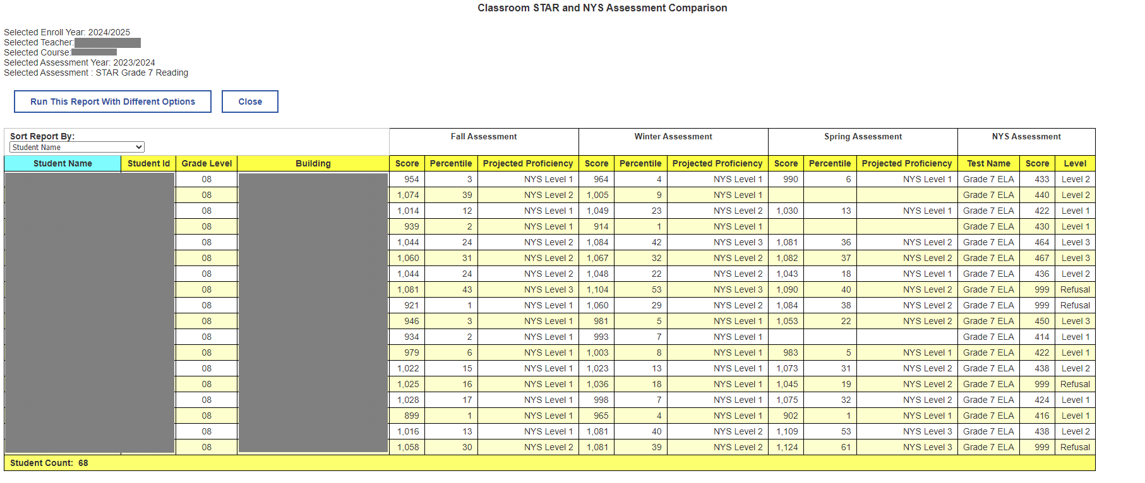Click the spring score cell showing 1,124
Viewport: 1145px width, 483px height.
786,447
